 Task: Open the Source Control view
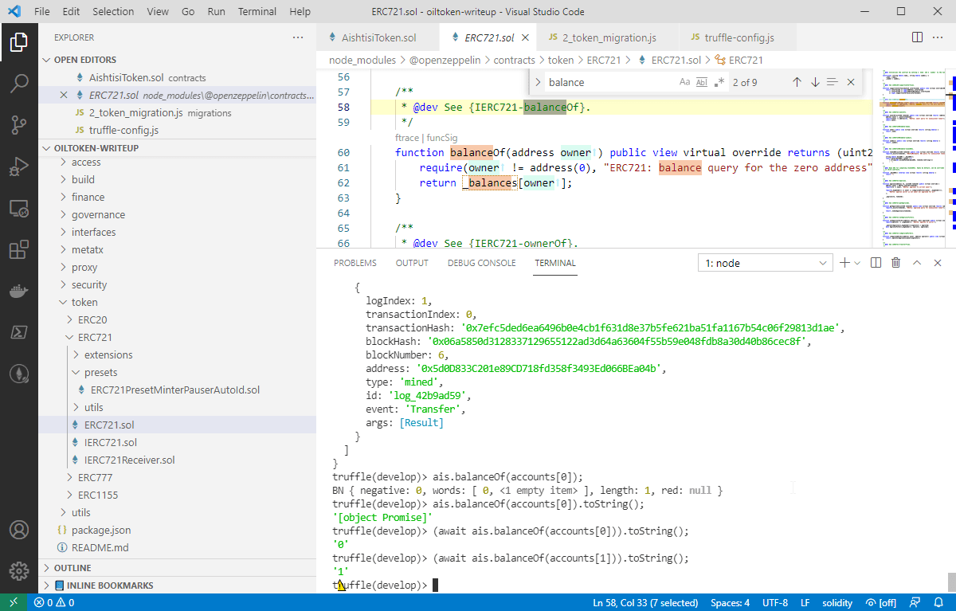19,125
